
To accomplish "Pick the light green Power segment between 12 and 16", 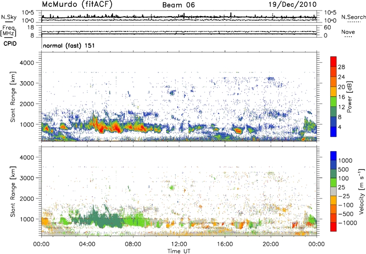I will pyautogui.click(x=334, y=102).
